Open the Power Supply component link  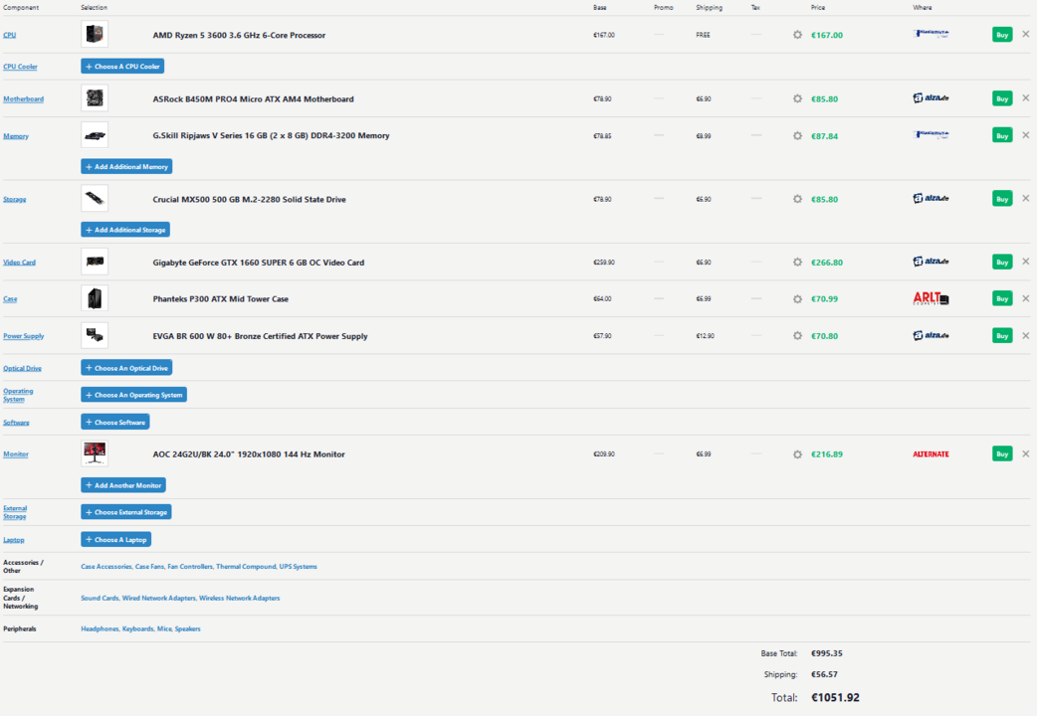click(x=23, y=336)
